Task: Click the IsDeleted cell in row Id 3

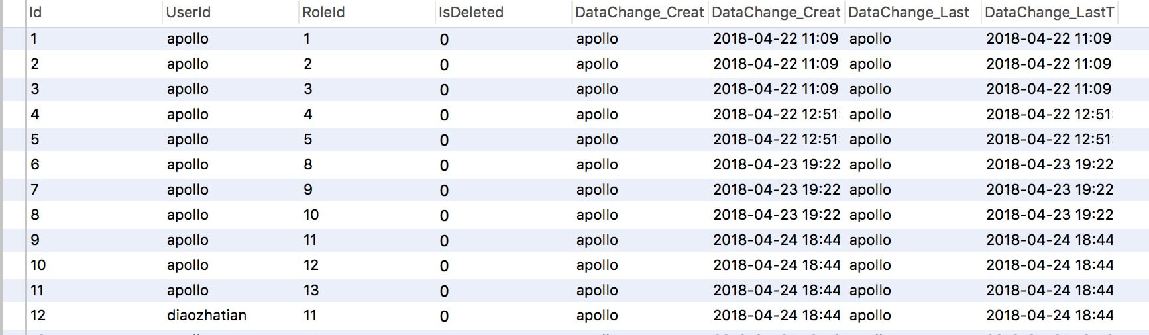Action: pos(444,89)
